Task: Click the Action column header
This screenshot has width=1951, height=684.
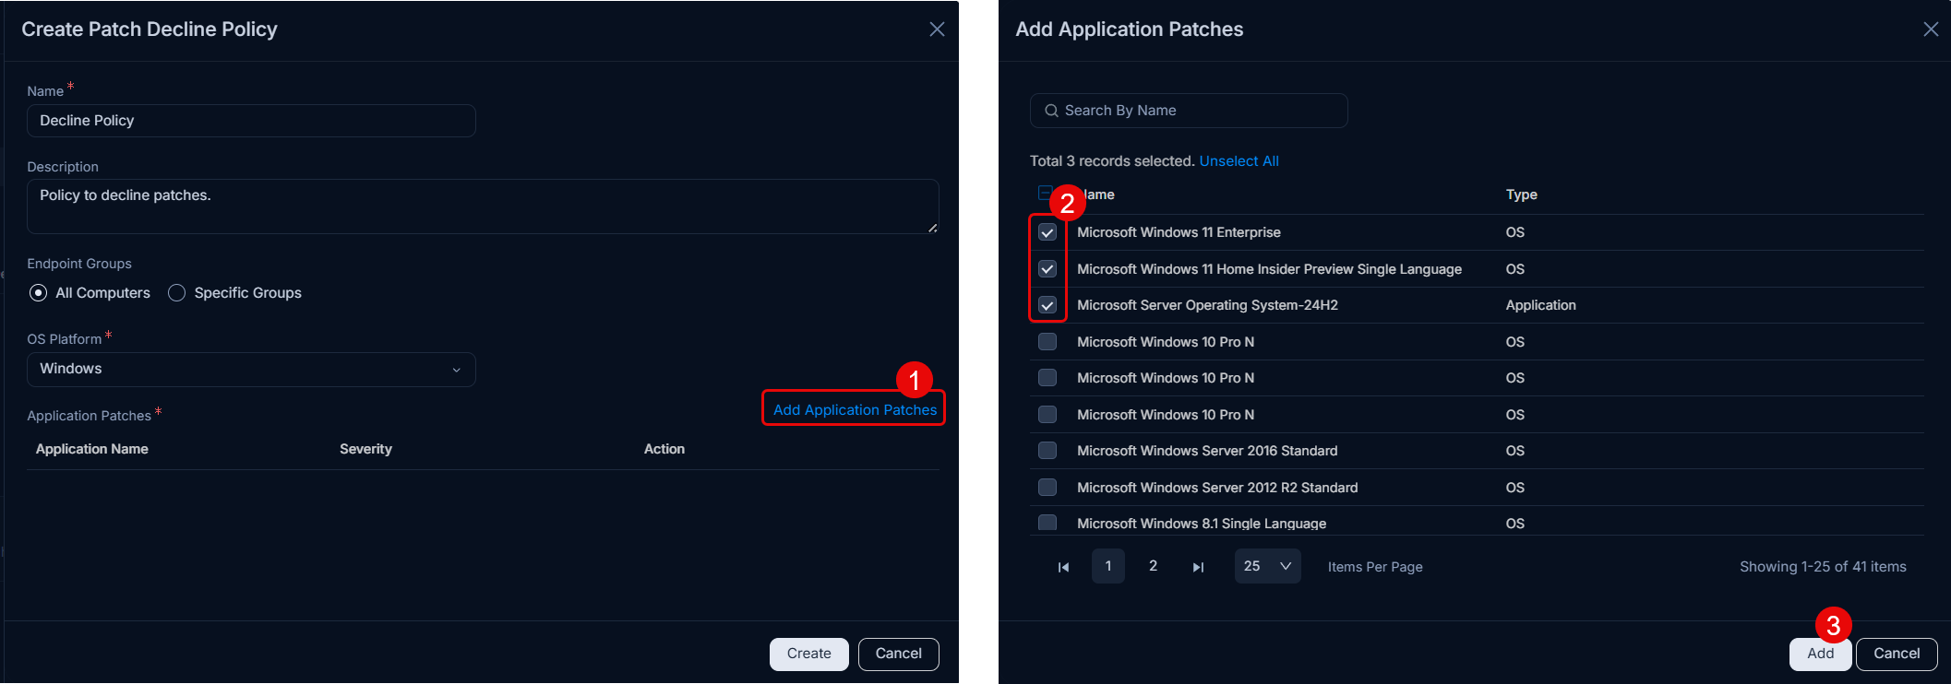Action: point(664,449)
